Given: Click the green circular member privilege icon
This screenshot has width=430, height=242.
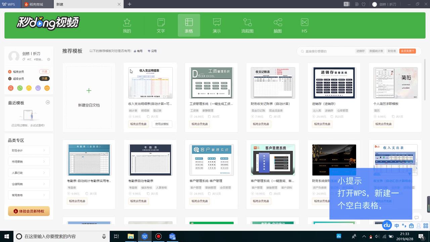Looking at the screenshot, I should [20, 88].
